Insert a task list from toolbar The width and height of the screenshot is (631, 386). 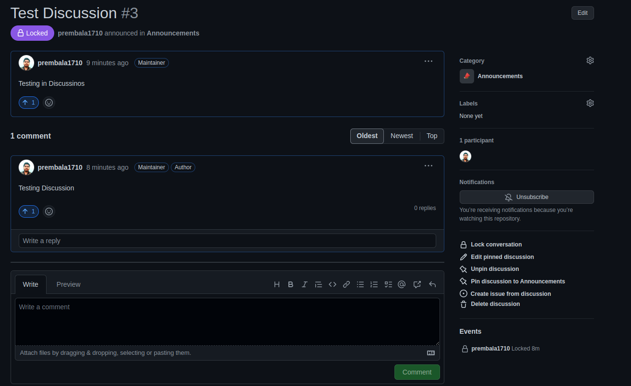pyautogui.click(x=388, y=284)
